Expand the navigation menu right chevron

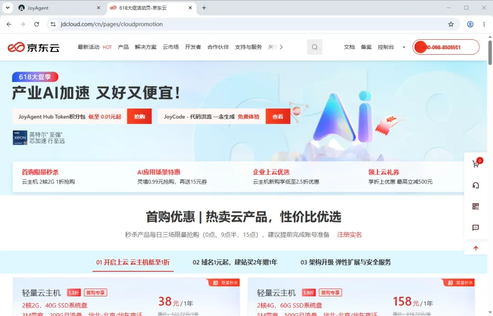click(281, 47)
